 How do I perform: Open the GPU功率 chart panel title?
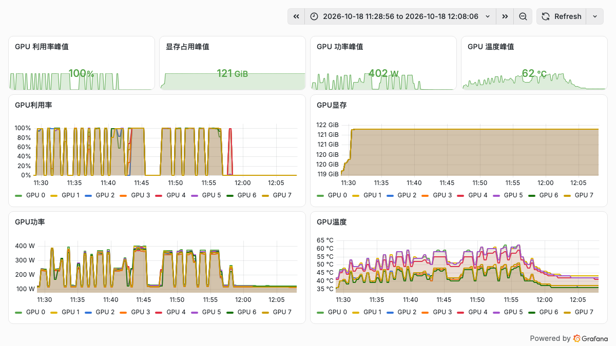(x=30, y=222)
